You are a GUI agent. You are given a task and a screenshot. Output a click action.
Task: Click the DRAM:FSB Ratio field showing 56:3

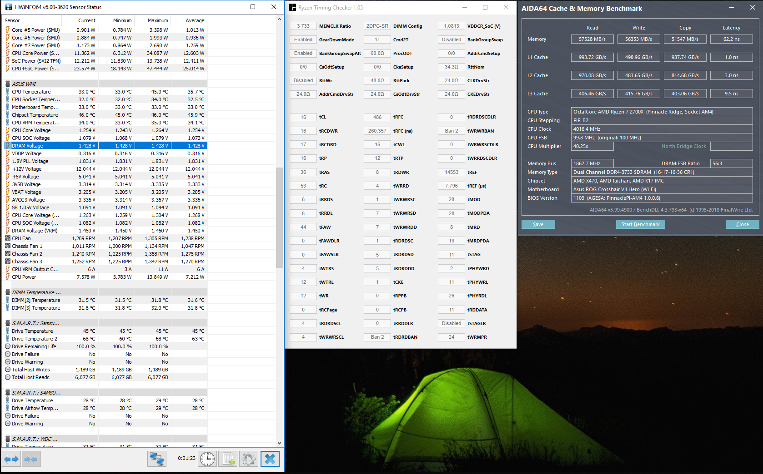point(731,163)
